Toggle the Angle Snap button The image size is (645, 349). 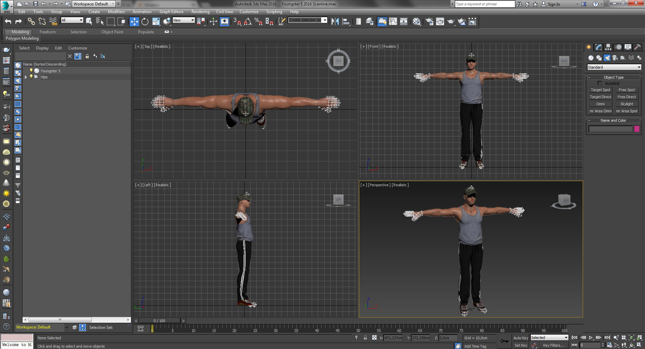pos(248,22)
